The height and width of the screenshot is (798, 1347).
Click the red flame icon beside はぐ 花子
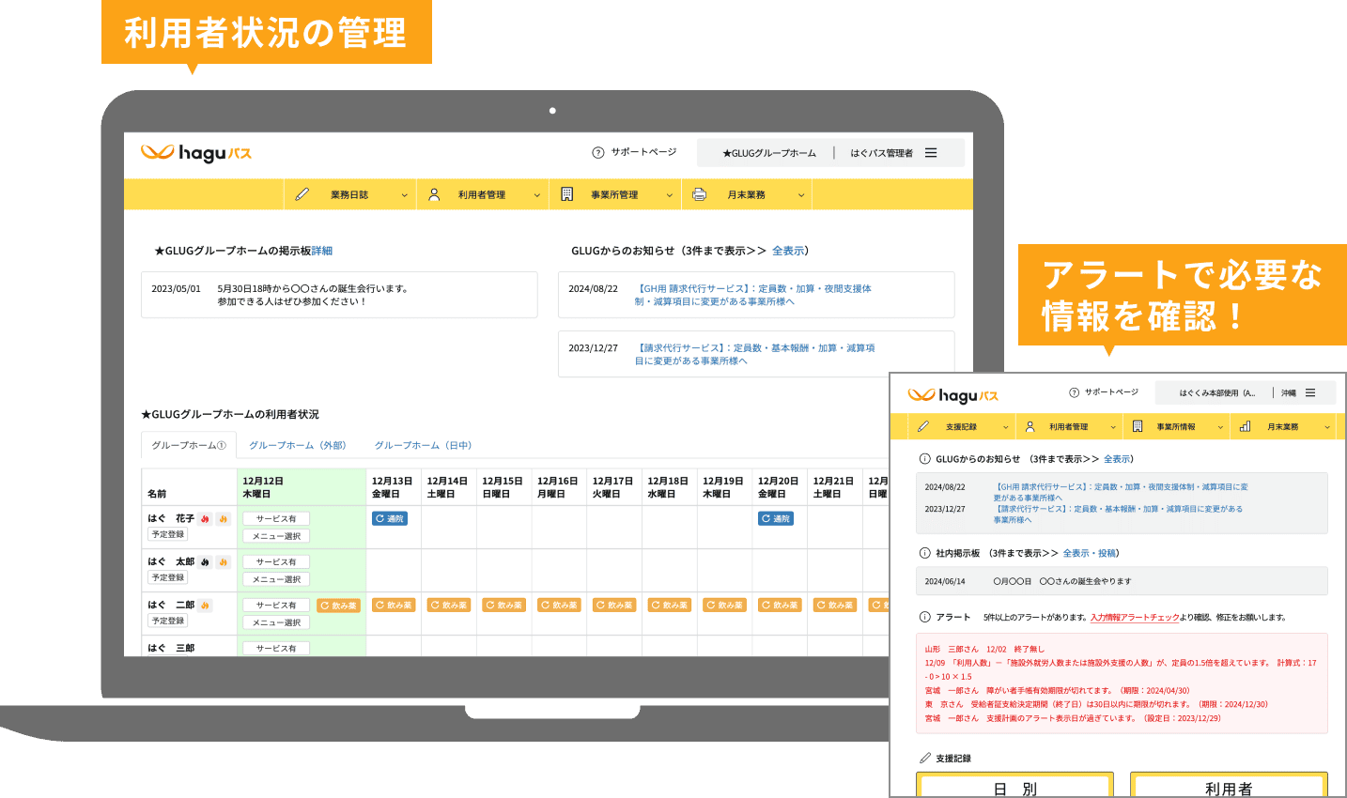[x=205, y=518]
